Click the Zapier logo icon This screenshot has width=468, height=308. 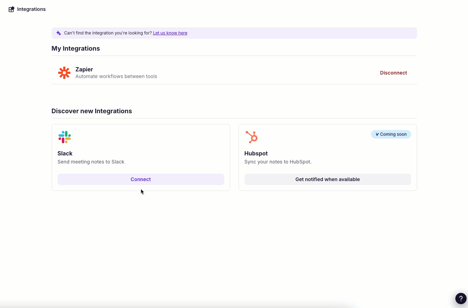click(64, 73)
